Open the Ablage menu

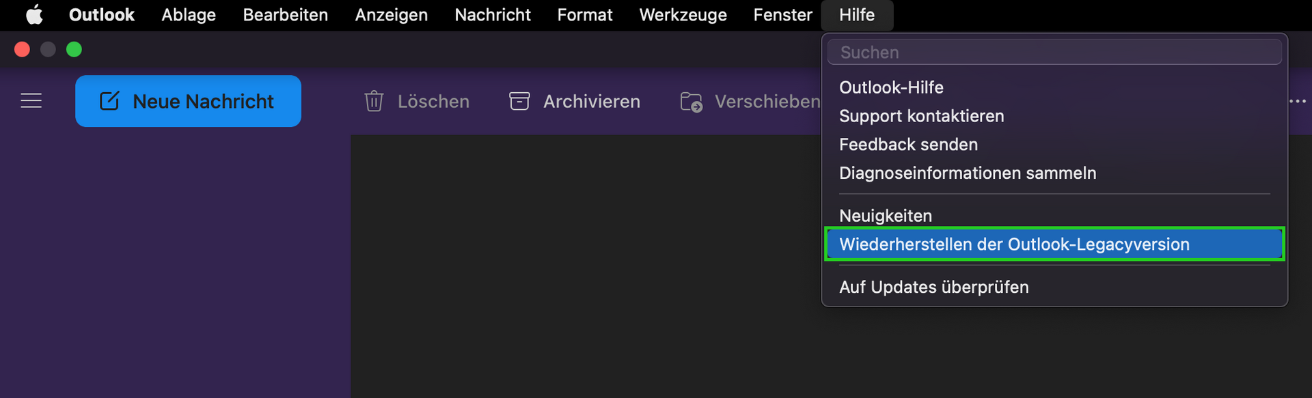tap(189, 14)
